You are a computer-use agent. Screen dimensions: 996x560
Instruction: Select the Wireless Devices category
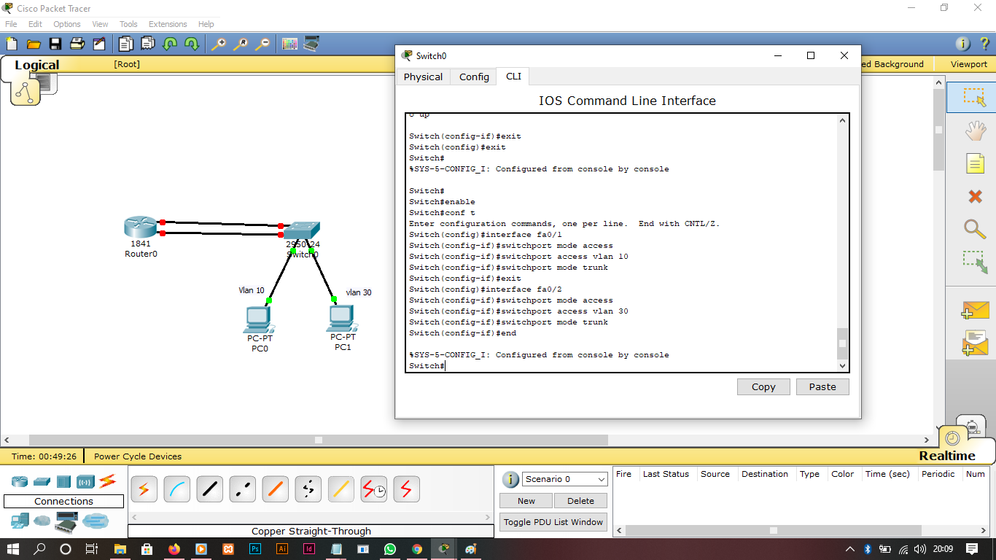coord(86,481)
